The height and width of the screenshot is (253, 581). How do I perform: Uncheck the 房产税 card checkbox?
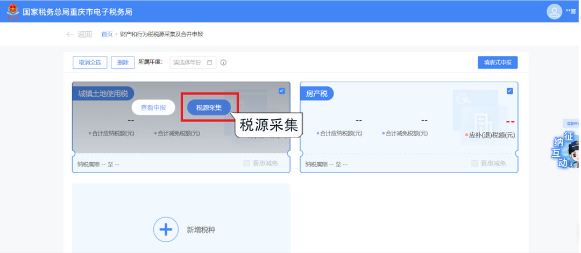pyautogui.click(x=509, y=91)
